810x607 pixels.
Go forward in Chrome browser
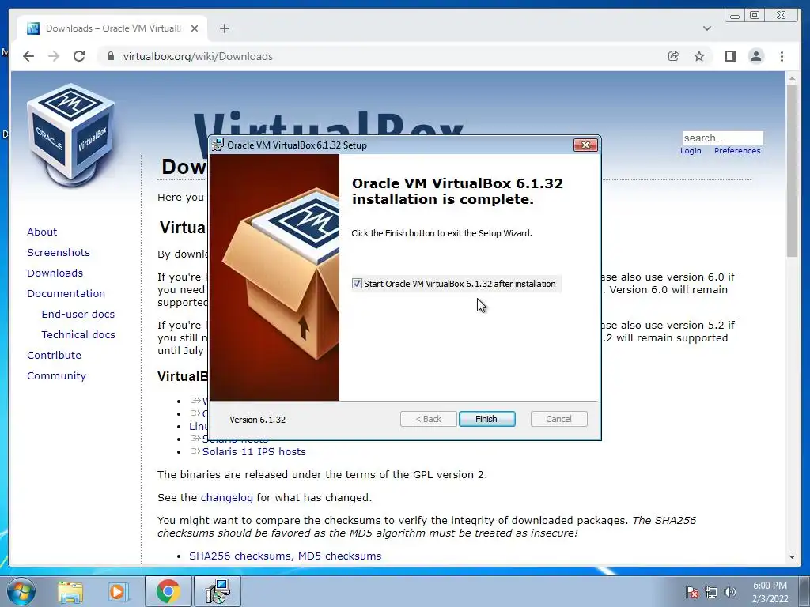tap(54, 56)
